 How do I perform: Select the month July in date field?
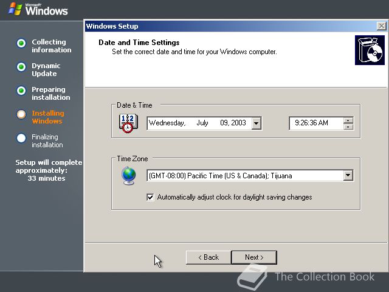pos(202,123)
